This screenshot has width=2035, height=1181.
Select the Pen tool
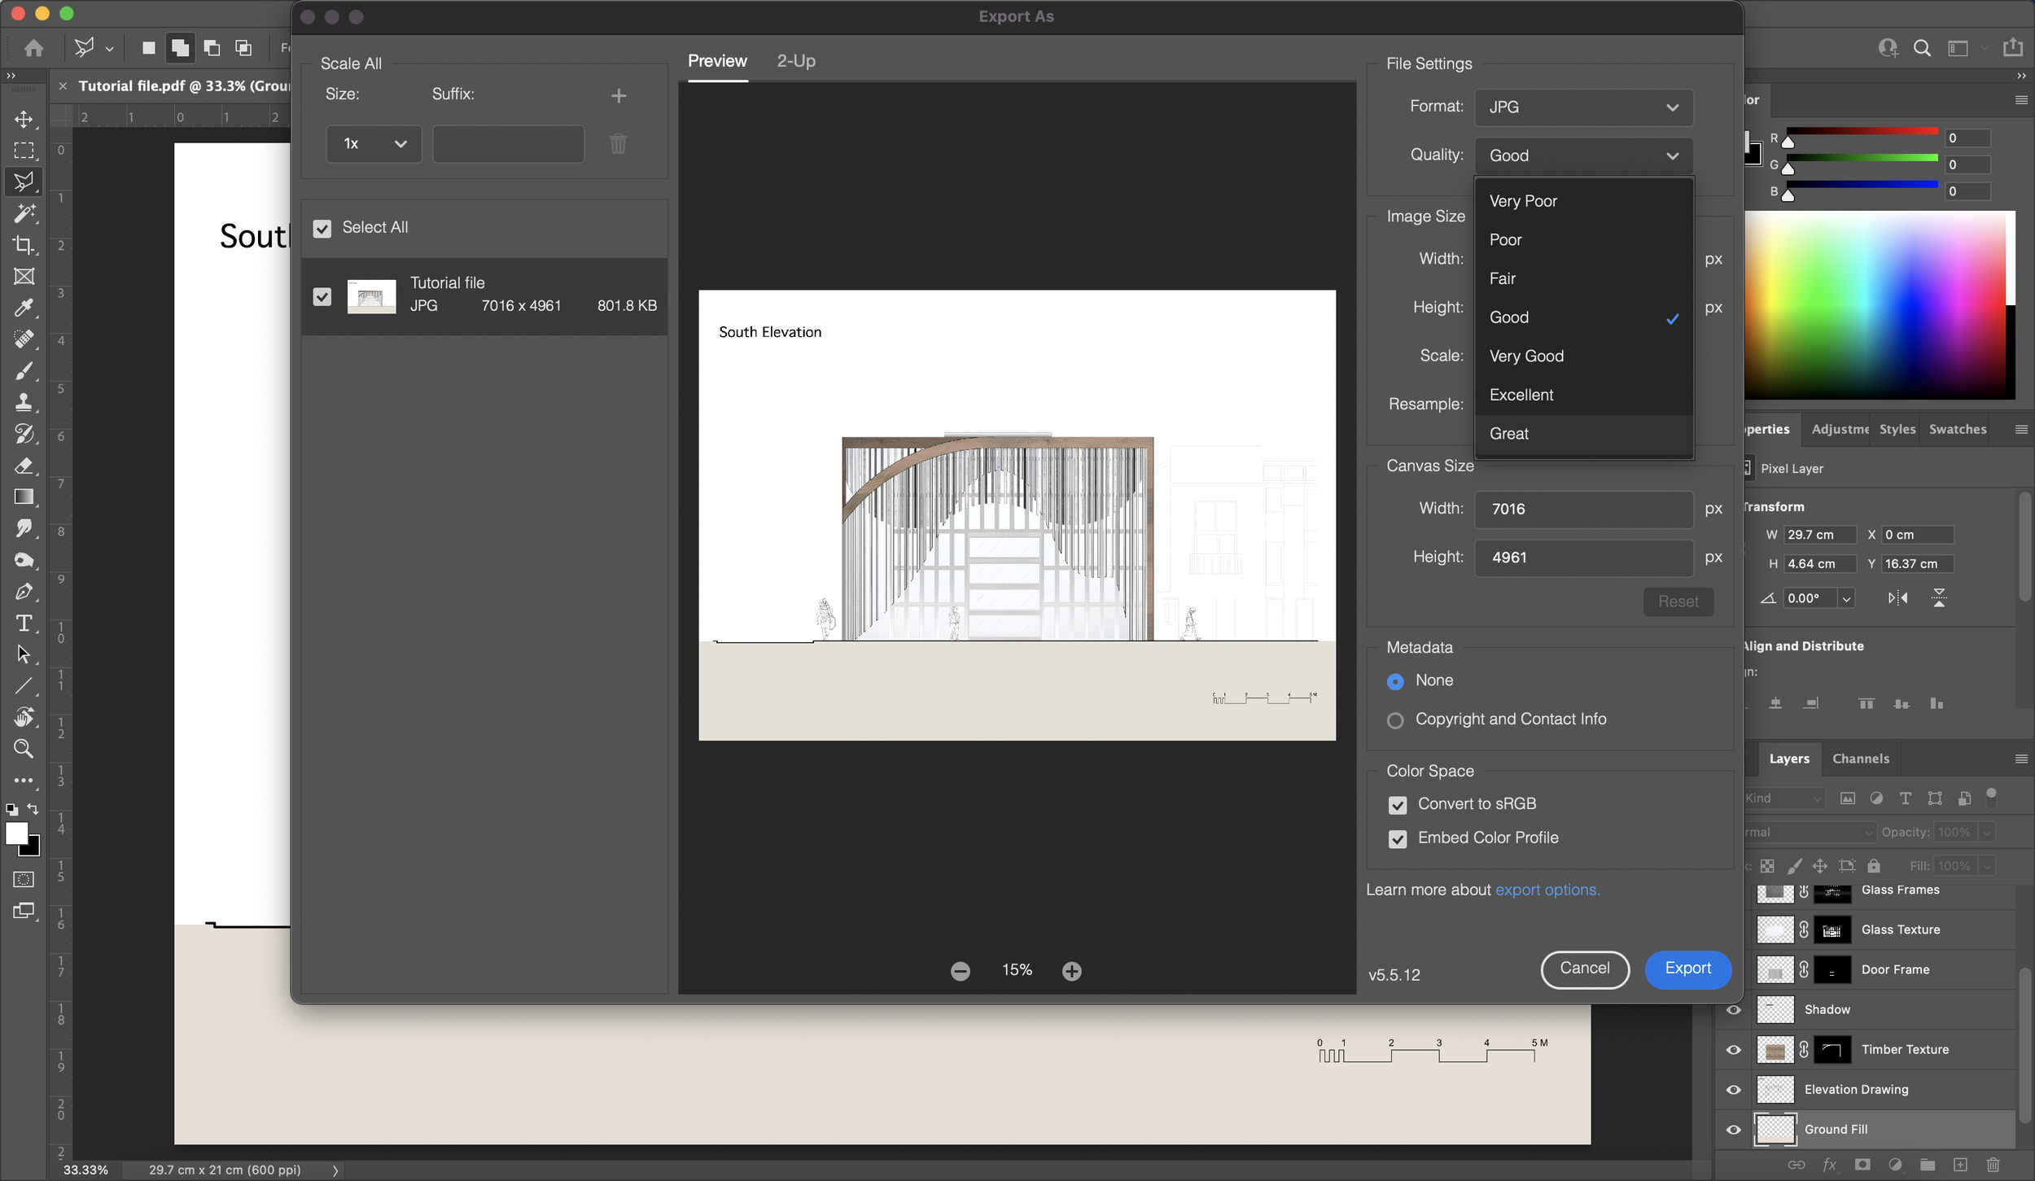pyautogui.click(x=24, y=592)
